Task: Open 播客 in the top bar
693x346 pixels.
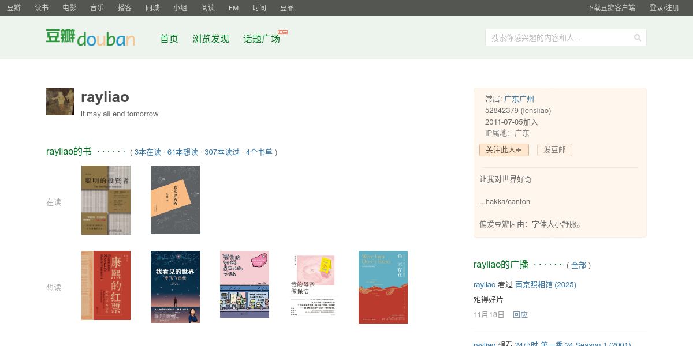Action: point(125,7)
